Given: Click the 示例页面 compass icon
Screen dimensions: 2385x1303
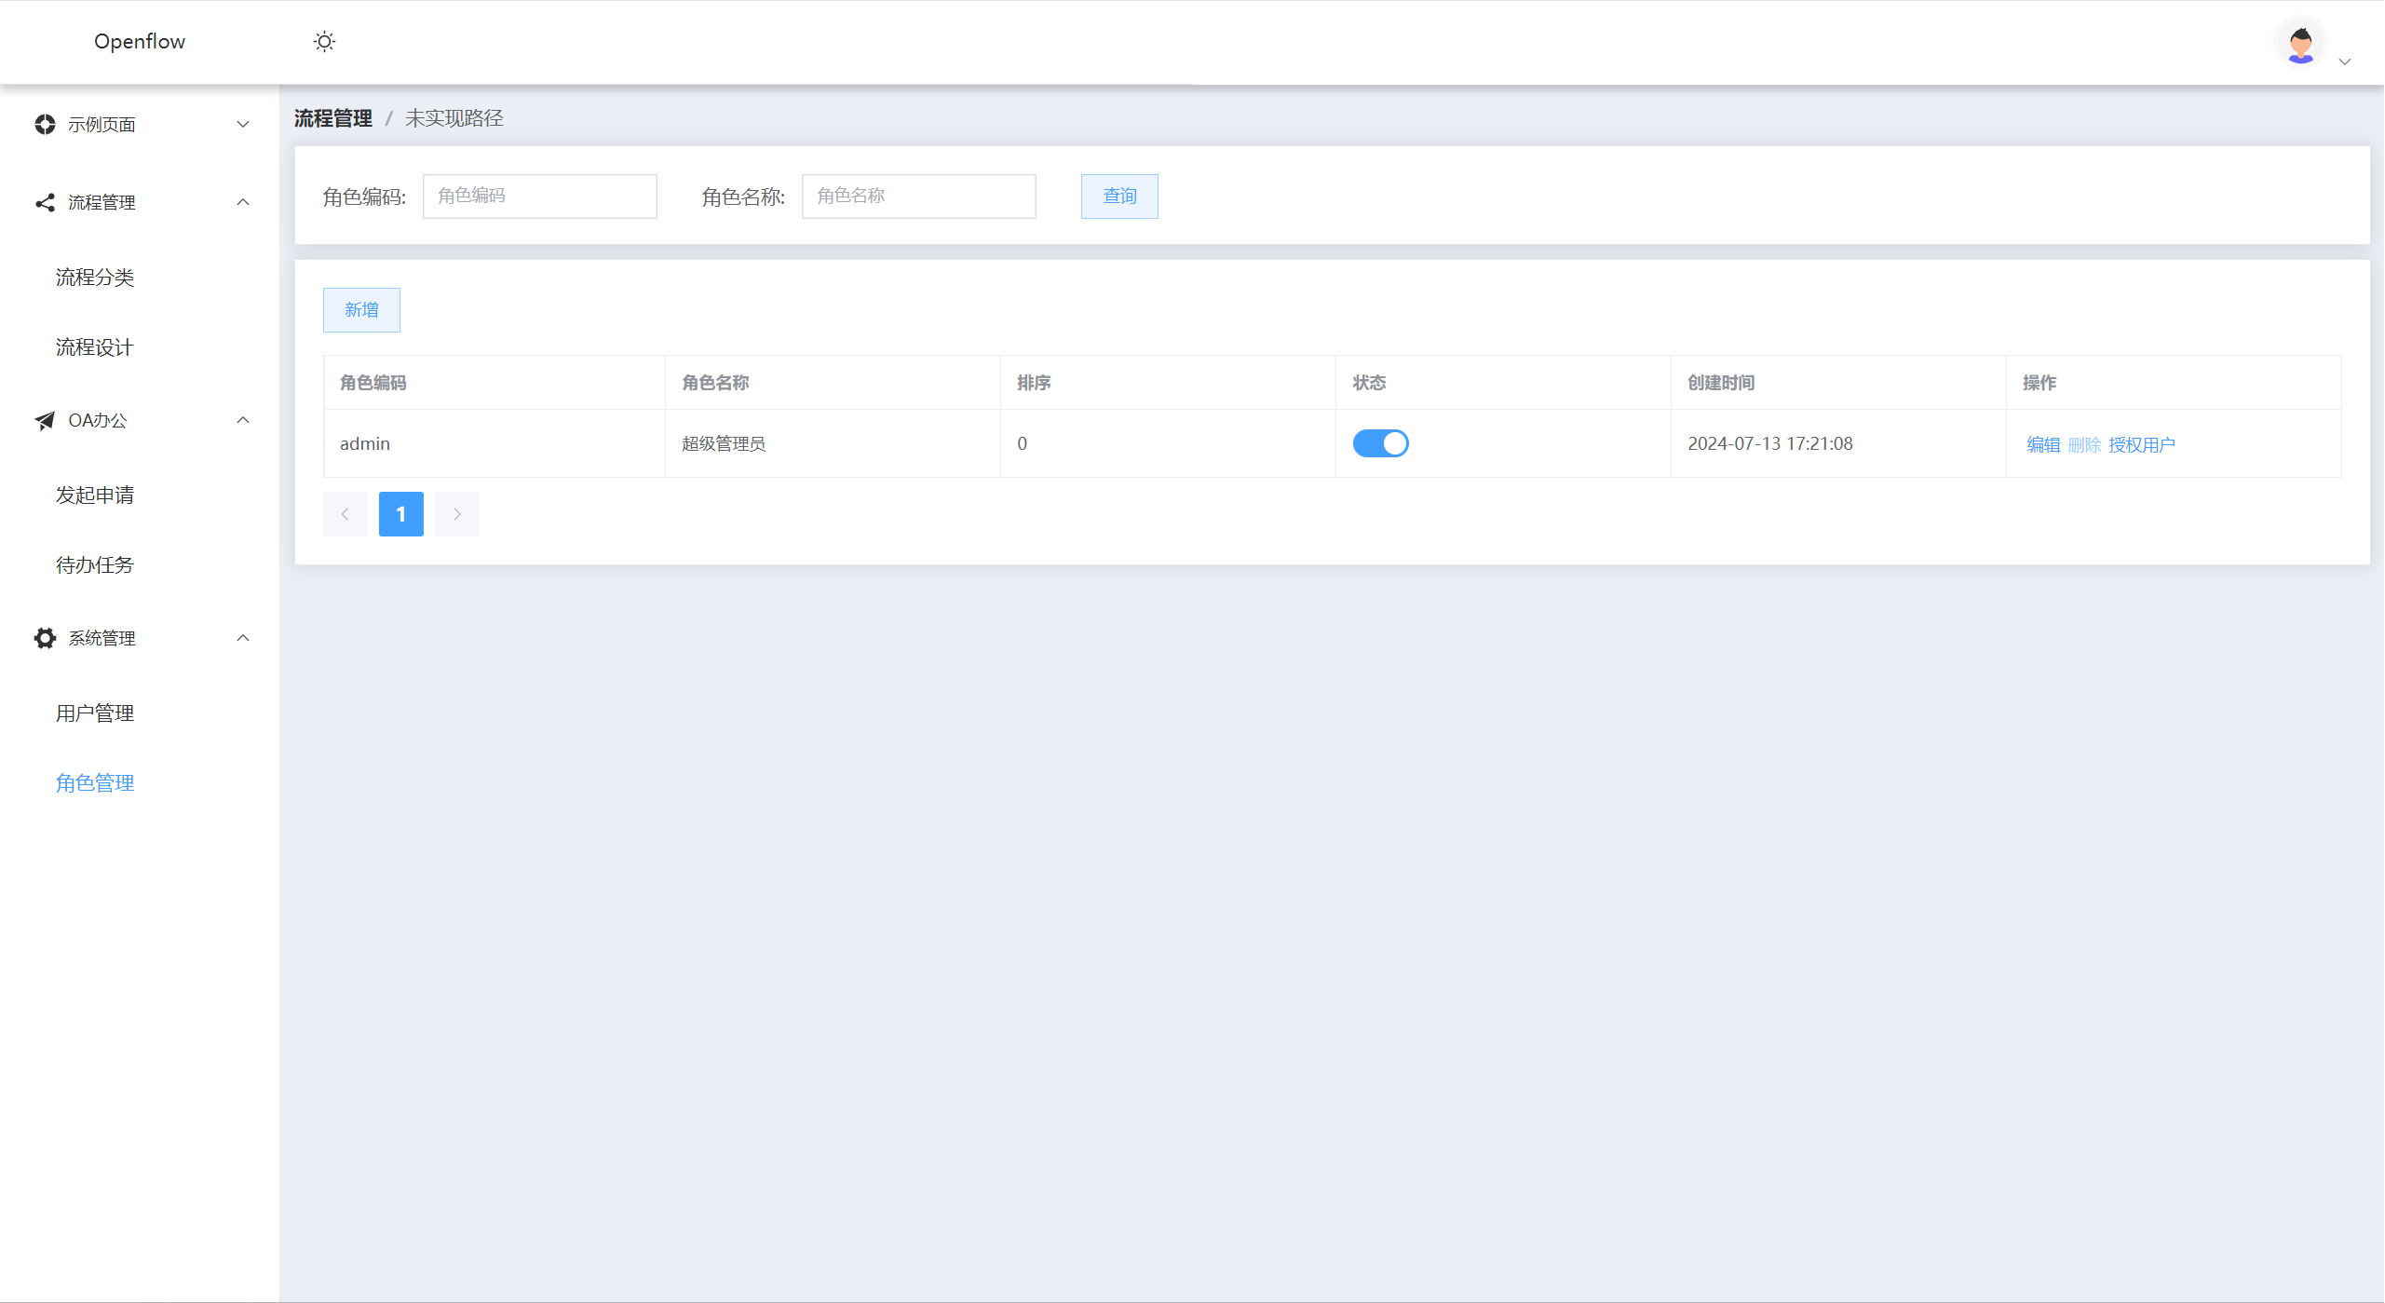Looking at the screenshot, I should tap(45, 124).
